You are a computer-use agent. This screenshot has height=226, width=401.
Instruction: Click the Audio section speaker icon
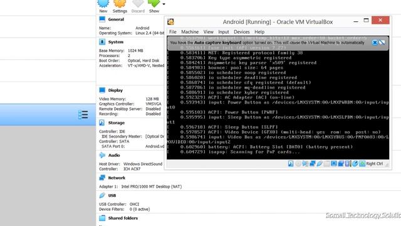click(102, 155)
